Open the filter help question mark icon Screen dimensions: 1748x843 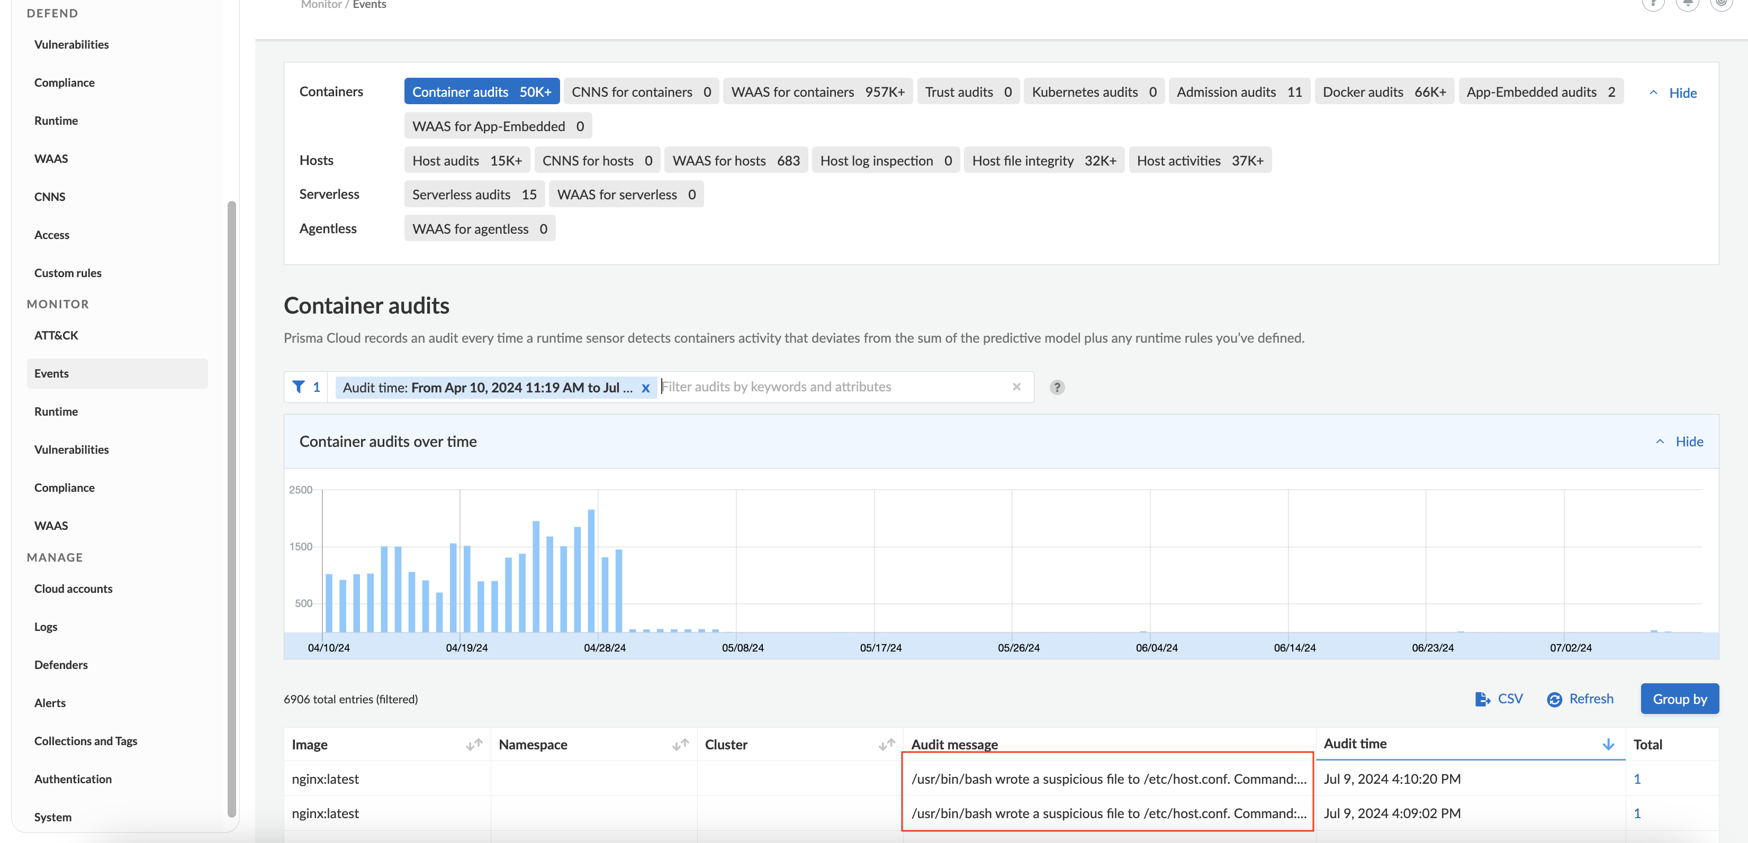pos(1057,388)
